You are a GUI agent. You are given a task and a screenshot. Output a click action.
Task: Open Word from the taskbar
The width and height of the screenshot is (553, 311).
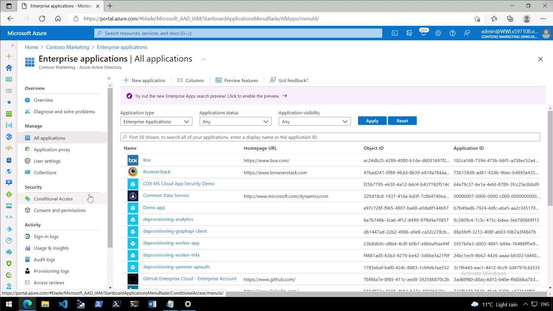(152, 304)
